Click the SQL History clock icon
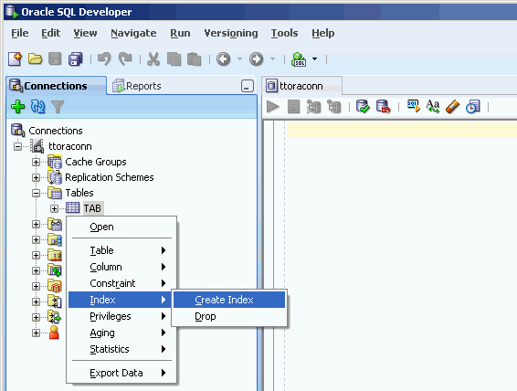 [x=473, y=107]
